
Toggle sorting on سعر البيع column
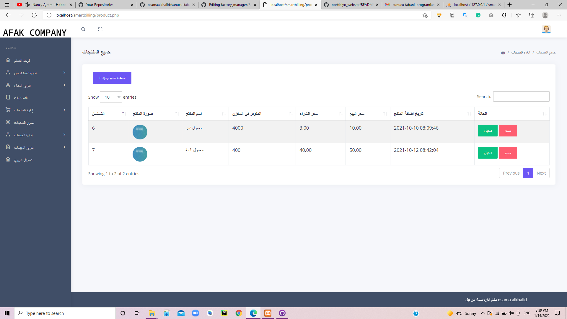pos(368,114)
